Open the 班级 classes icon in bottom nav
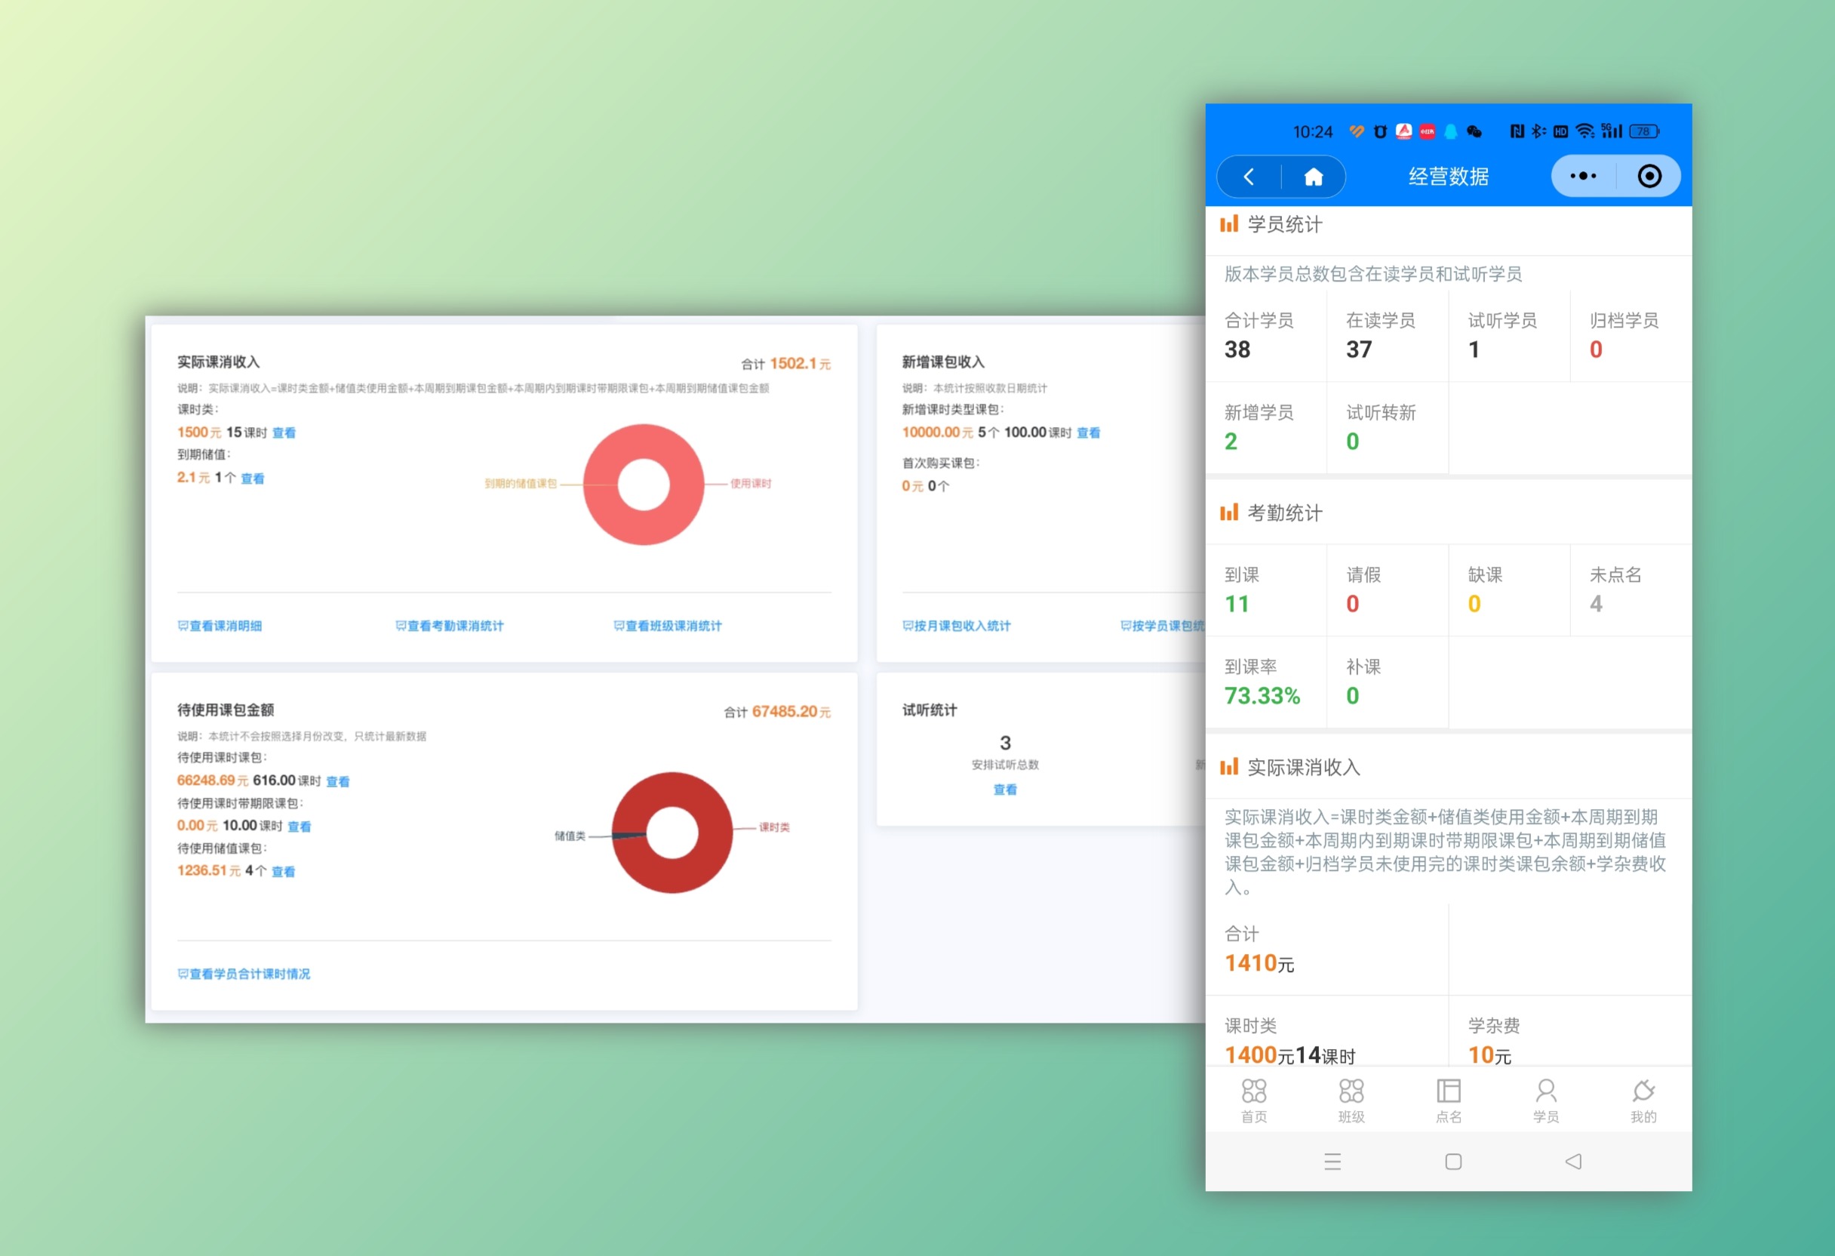 click(1352, 1091)
